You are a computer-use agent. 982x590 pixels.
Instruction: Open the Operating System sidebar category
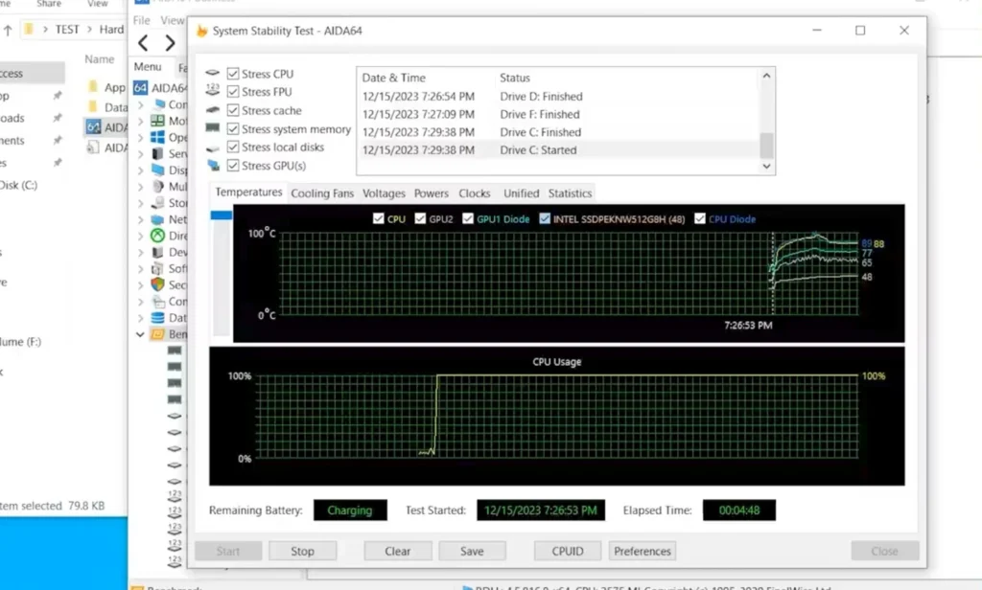click(x=168, y=137)
